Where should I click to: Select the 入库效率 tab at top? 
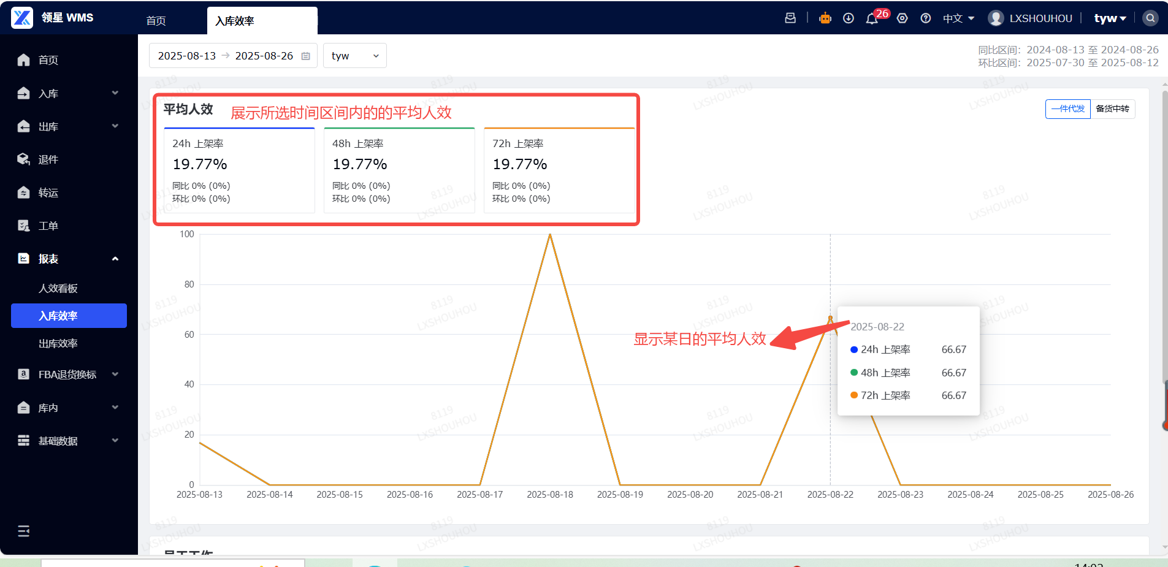[x=262, y=21]
